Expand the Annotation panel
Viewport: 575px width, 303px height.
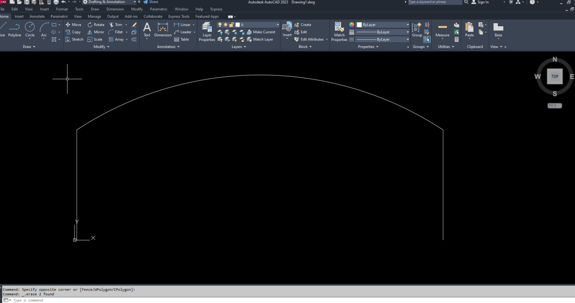point(168,46)
